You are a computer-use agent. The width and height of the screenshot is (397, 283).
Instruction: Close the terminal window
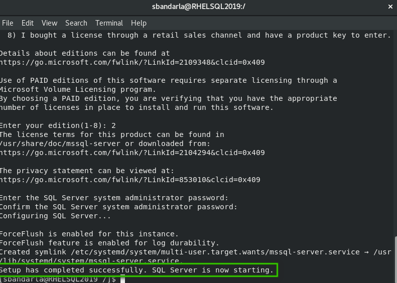click(390, 7)
